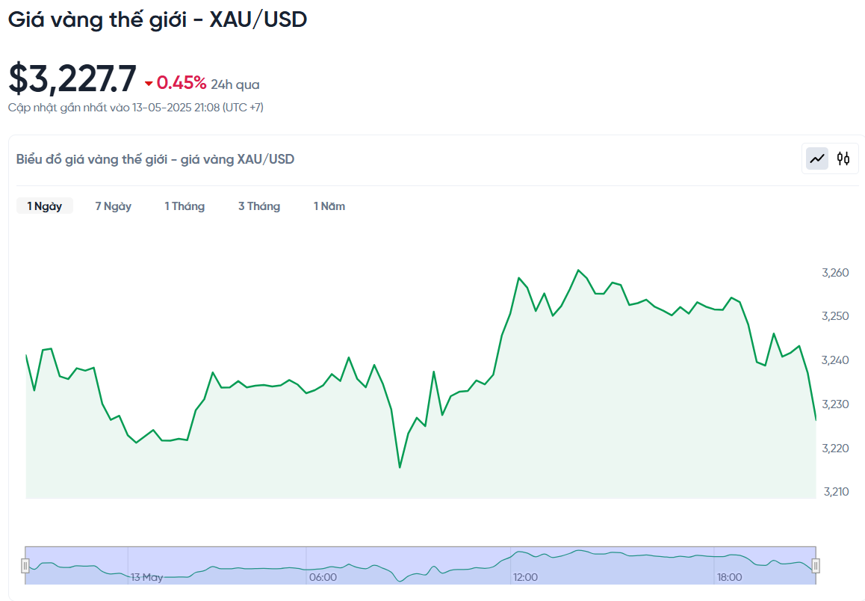Switch to the 3 Tháng range

(259, 206)
